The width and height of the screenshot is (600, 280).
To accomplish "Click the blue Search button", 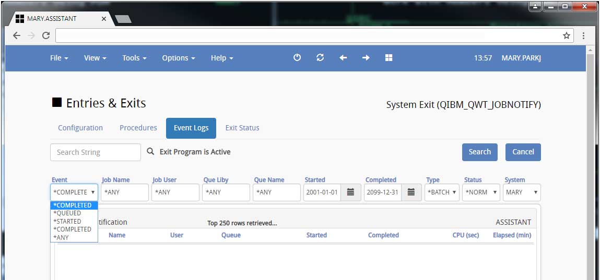I will 479,152.
